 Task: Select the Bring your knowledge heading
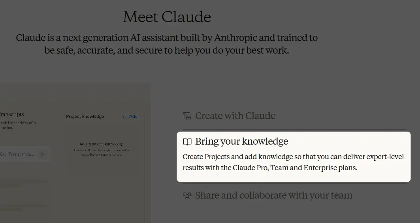click(x=241, y=141)
